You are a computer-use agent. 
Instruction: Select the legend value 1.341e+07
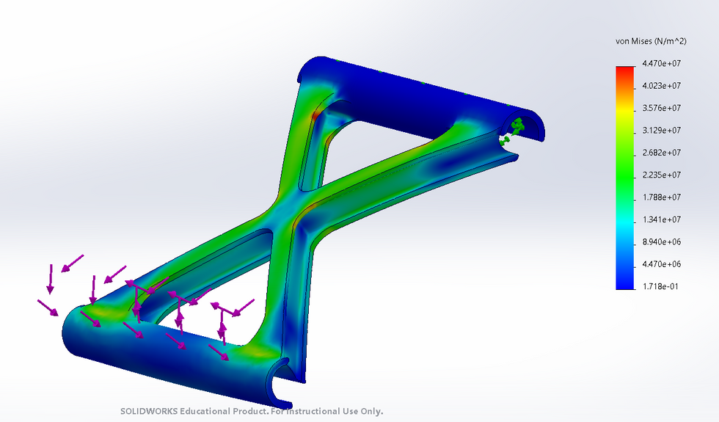click(x=661, y=219)
